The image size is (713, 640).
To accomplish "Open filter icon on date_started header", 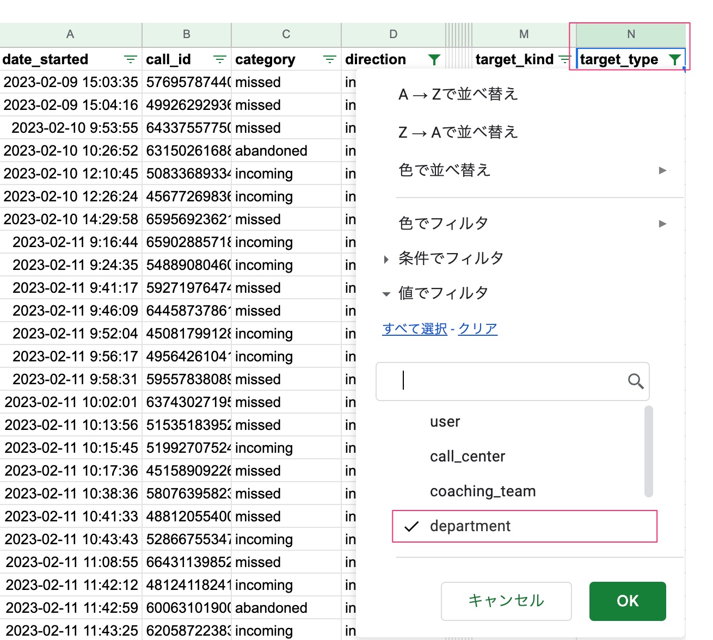I will click(x=131, y=59).
